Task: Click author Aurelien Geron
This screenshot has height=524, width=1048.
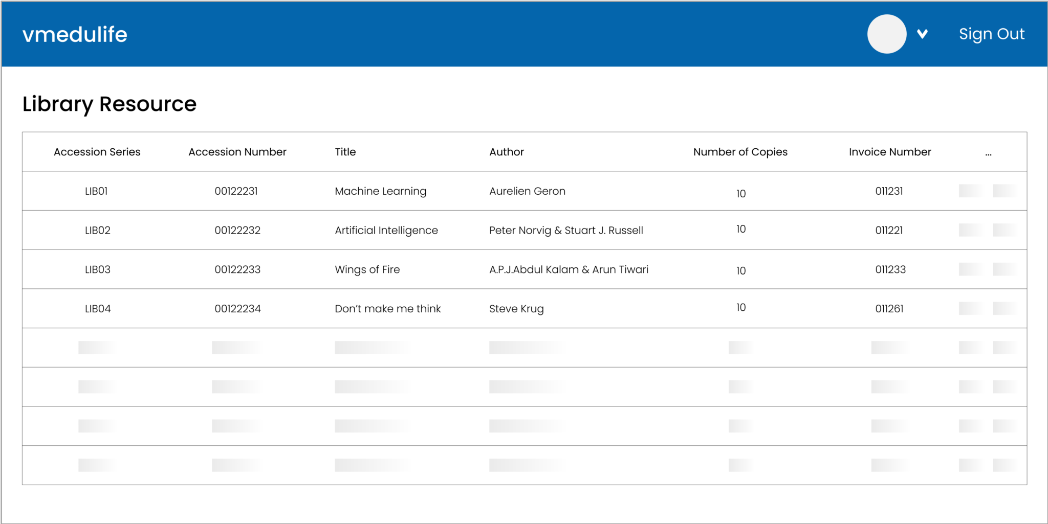Action: pos(527,191)
